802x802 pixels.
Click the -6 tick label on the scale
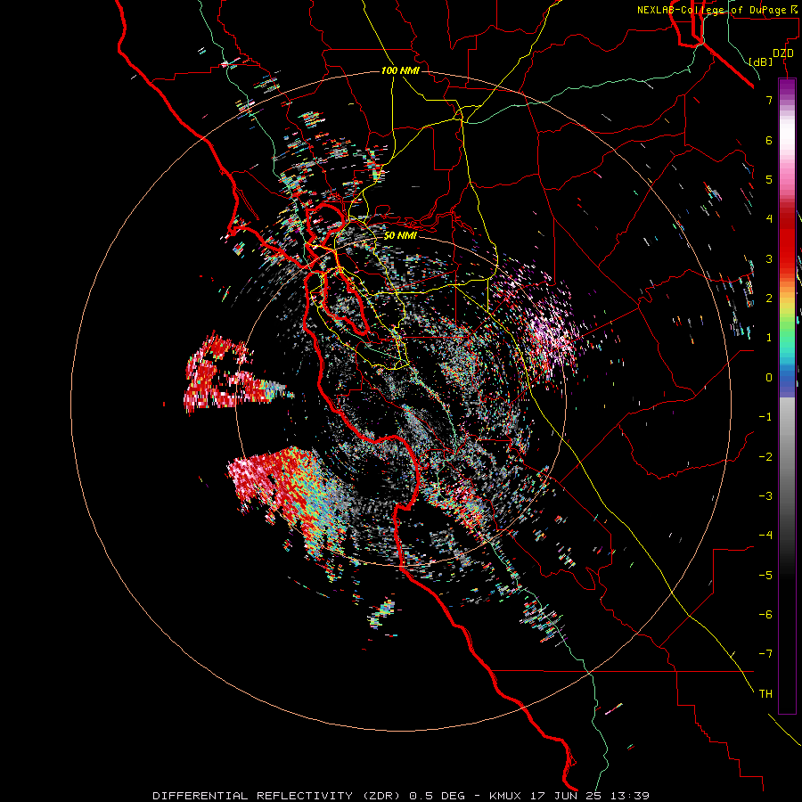pyautogui.click(x=765, y=615)
